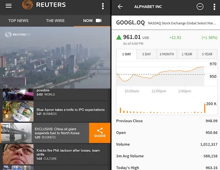Select the 5 YEAR chart range
This screenshot has width=220, height=170.
click(207, 54)
